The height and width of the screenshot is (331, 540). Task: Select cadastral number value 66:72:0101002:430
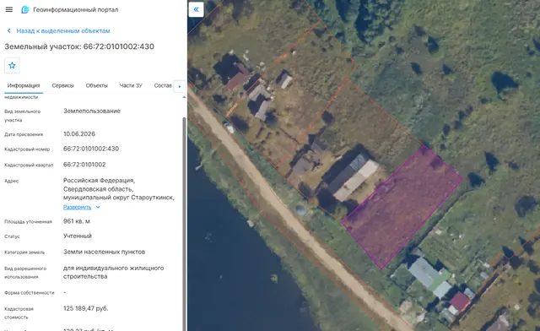(x=91, y=149)
